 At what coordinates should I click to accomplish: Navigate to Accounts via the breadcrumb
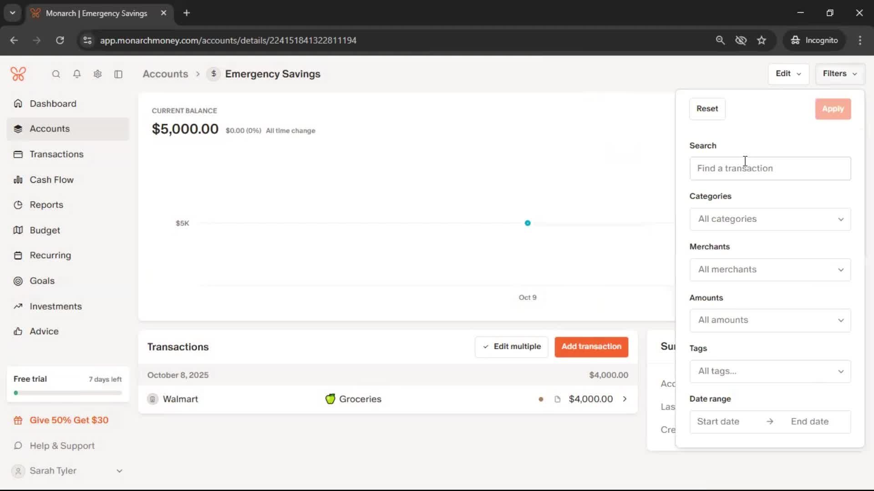tap(166, 74)
